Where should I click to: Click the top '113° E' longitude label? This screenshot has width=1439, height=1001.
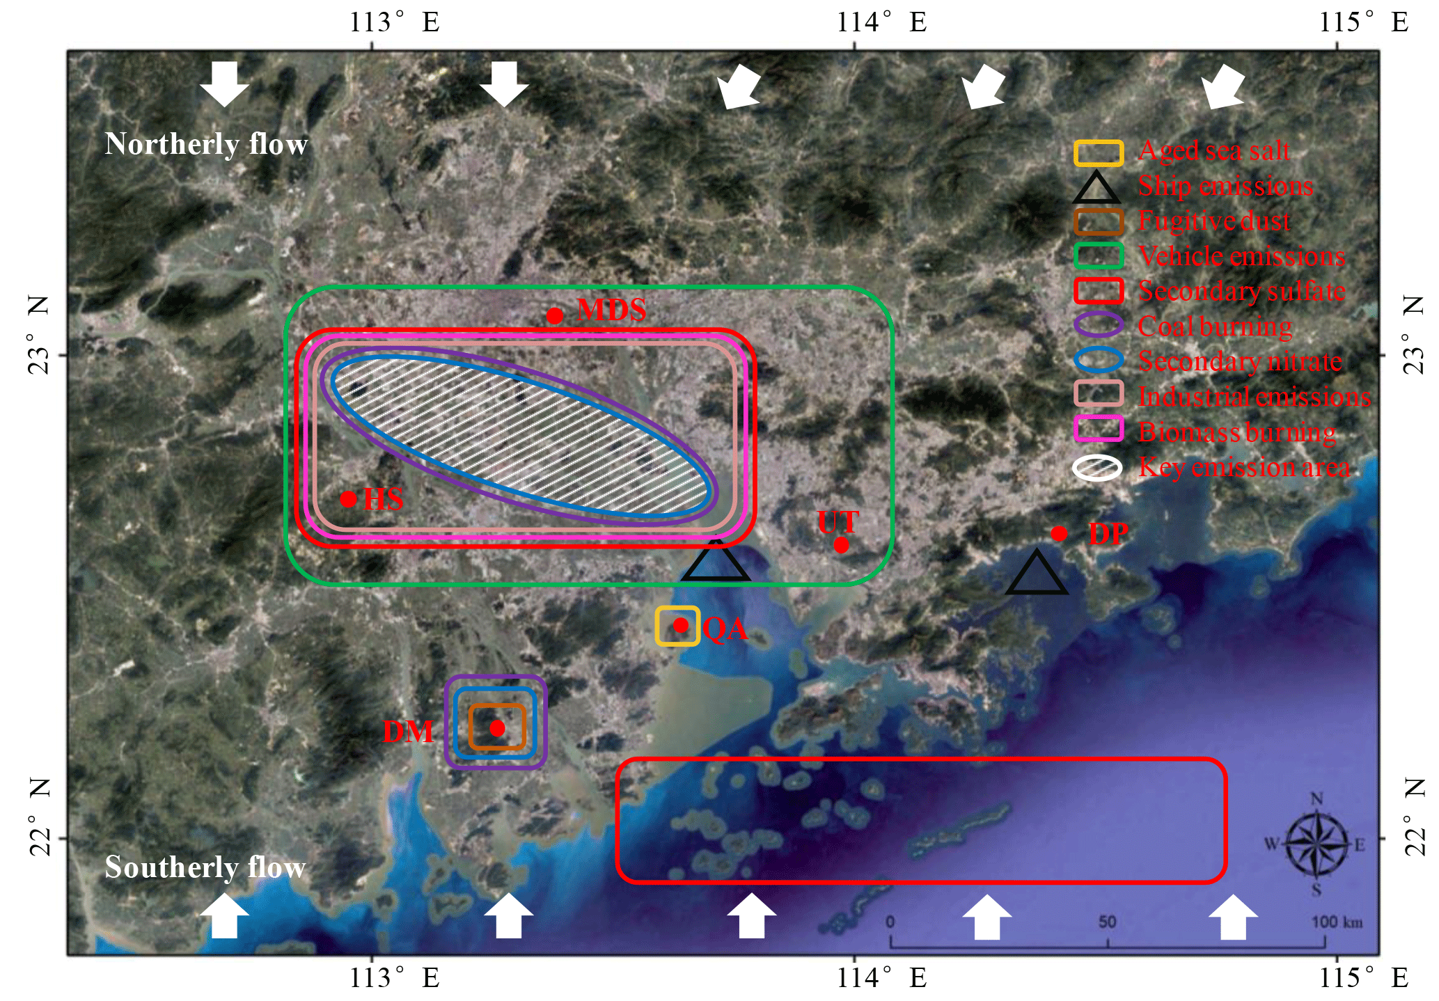point(394,22)
